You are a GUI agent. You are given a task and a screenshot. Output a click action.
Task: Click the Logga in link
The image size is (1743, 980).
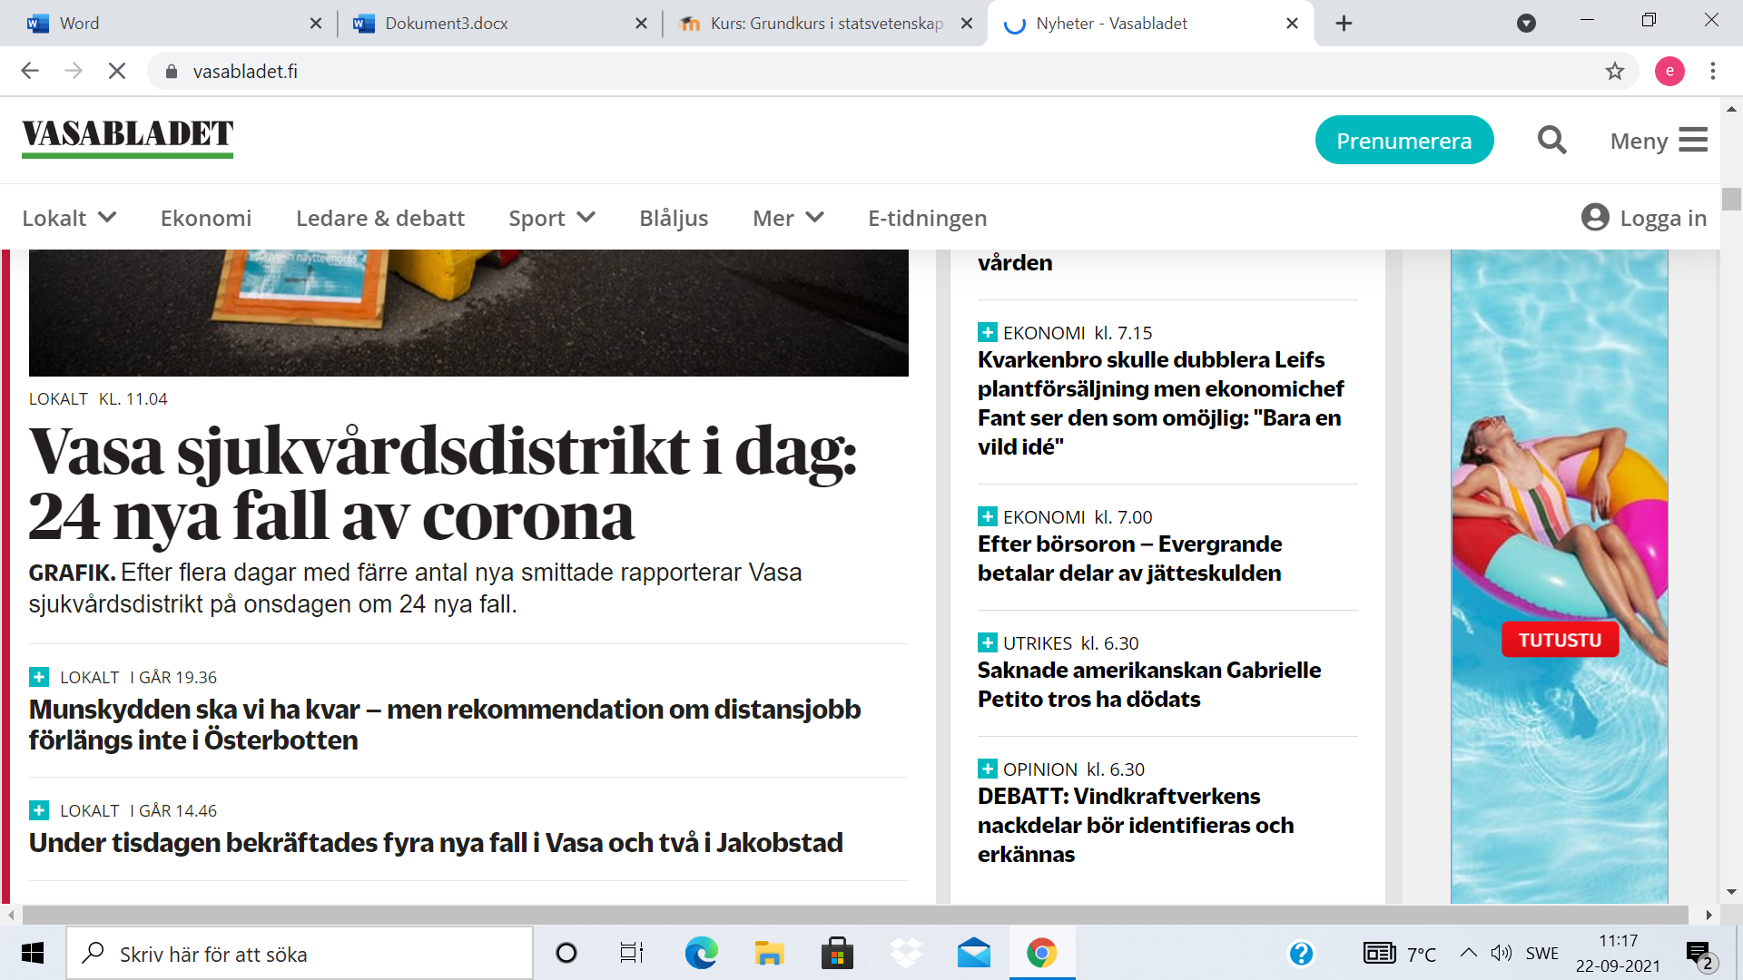1663,218
